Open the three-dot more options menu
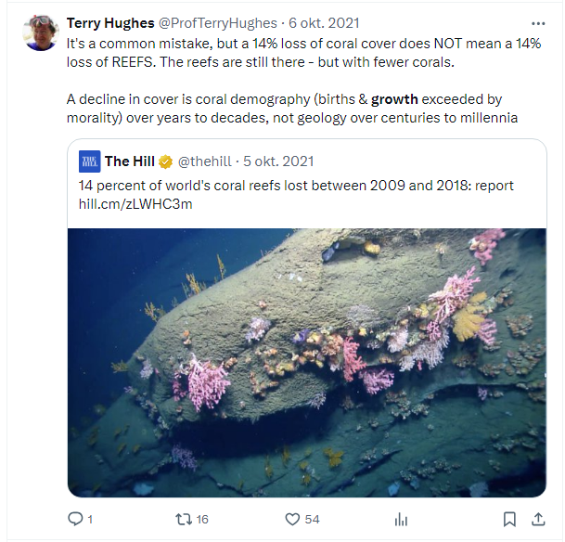 [538, 22]
